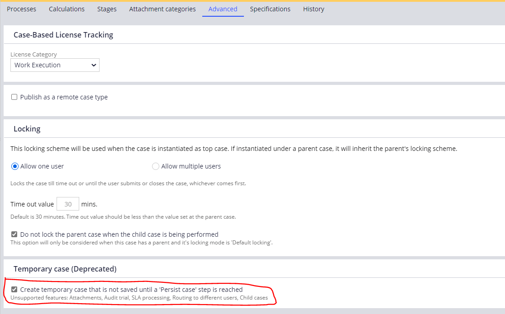Uncheck Do not lock the parent case

(14, 234)
